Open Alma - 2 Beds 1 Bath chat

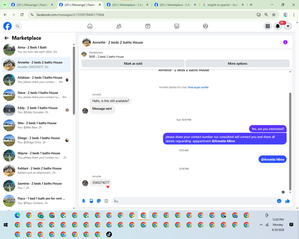(x=36, y=50)
